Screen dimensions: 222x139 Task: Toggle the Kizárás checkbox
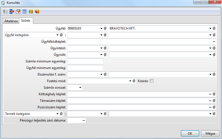(x=152, y=81)
